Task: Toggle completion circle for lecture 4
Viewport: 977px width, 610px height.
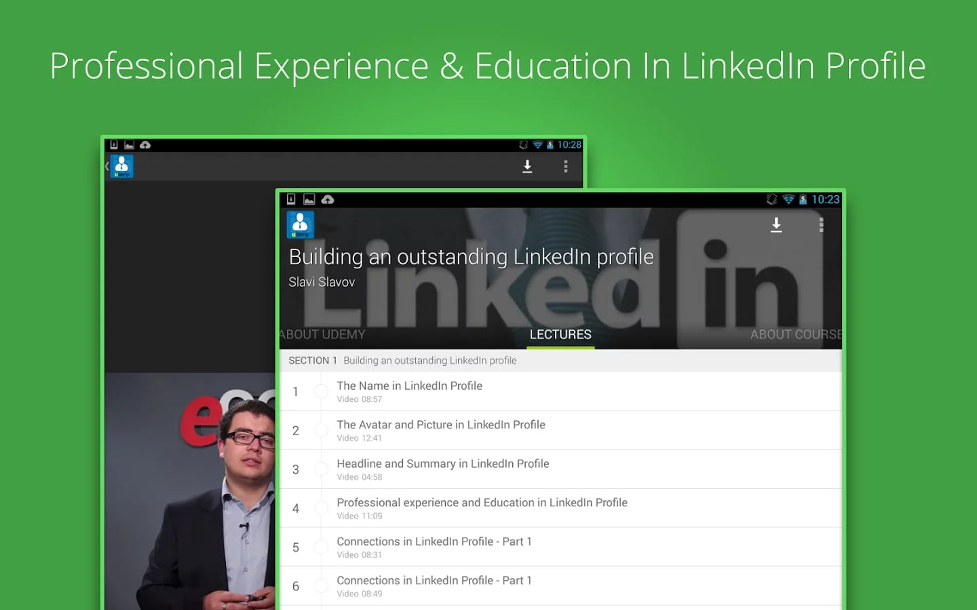Action: tap(321, 508)
